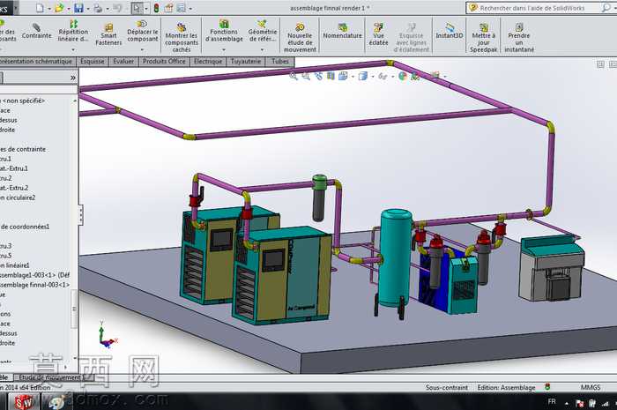The width and height of the screenshot is (617, 410).
Task: Select assemblage finnal-003<1> tree item
Action: (x=34, y=285)
